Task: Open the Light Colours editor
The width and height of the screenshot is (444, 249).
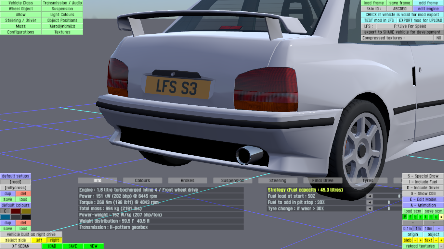Action: [x=62, y=15]
